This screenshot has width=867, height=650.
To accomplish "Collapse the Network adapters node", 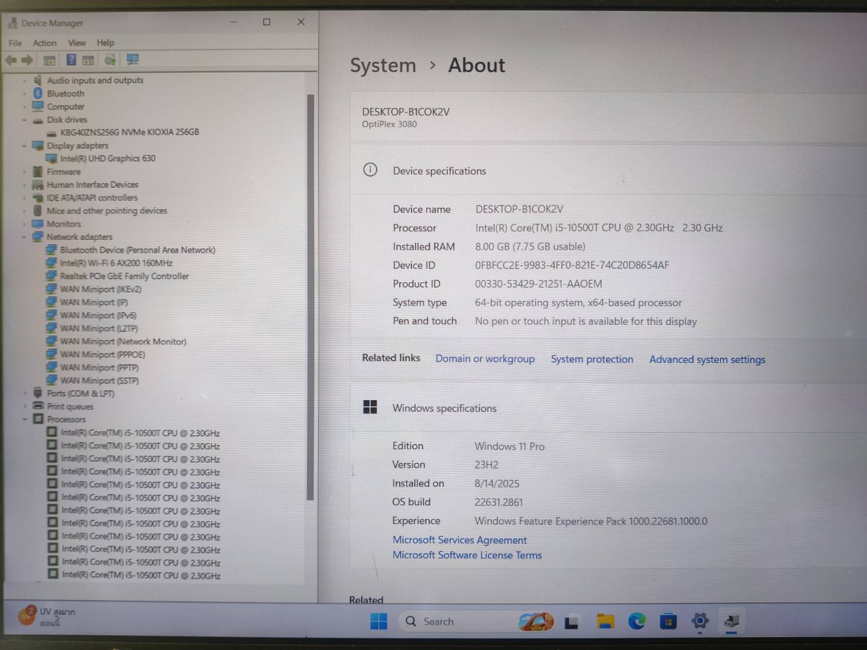I will pyautogui.click(x=24, y=237).
